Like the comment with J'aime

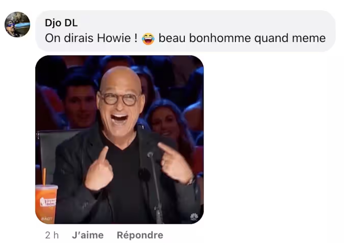88,235
